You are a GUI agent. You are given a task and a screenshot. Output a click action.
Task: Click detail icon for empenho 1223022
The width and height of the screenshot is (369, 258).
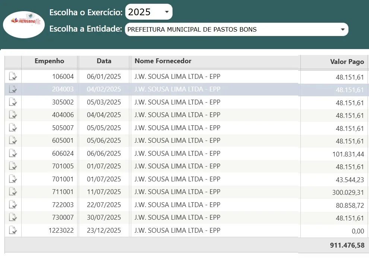coord(13,230)
